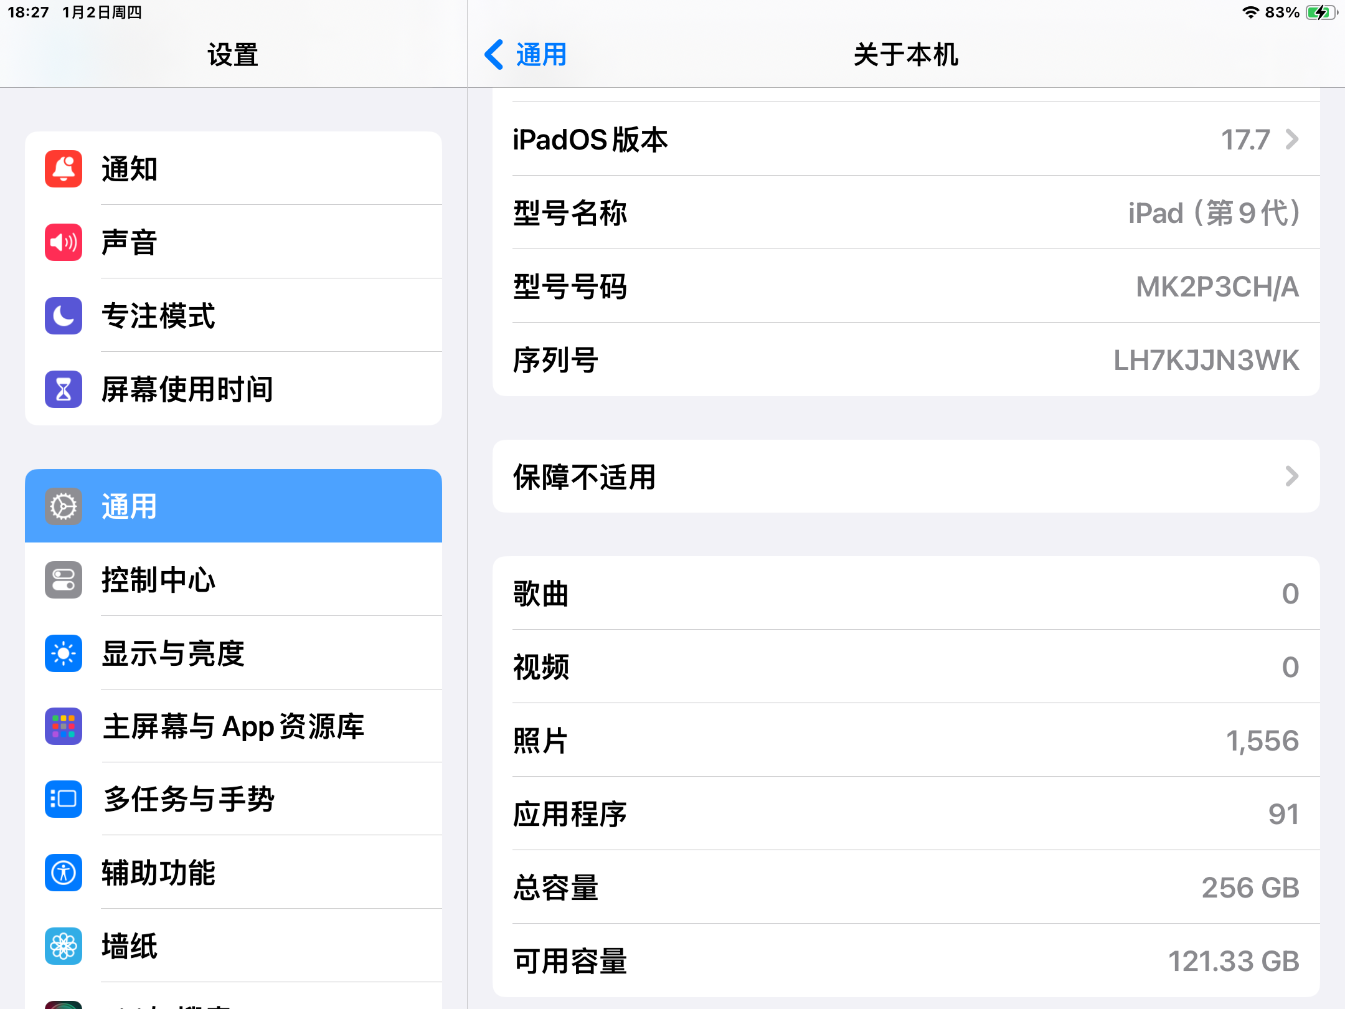Tap the Home Screen app grid icon
The image size is (1345, 1009).
64,726
